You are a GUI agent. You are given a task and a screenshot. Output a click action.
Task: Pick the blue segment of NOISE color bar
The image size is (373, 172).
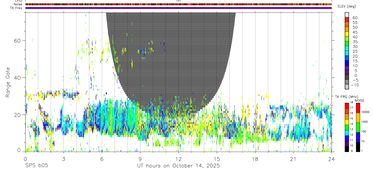[x=358, y=137]
